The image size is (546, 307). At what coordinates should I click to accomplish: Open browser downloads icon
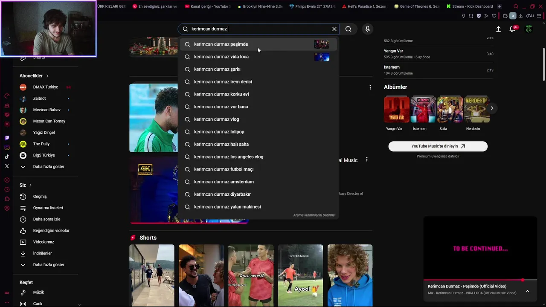click(520, 16)
